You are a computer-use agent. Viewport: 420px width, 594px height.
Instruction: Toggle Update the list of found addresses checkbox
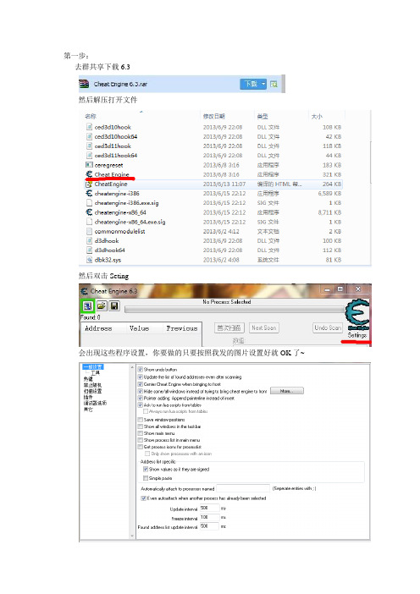tap(141, 377)
